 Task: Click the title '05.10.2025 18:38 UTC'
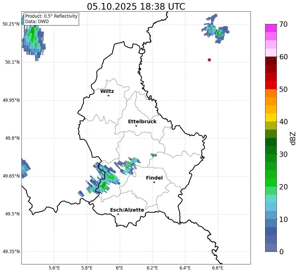tap(136, 7)
